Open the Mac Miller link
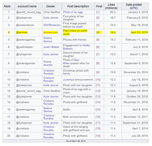Image resolution: width=152 pixels, height=146 pixels. (x=71, y=62)
